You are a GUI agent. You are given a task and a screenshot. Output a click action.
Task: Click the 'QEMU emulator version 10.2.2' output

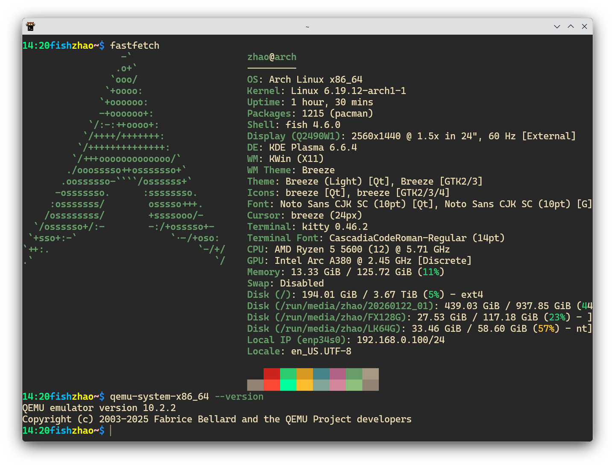point(99,408)
